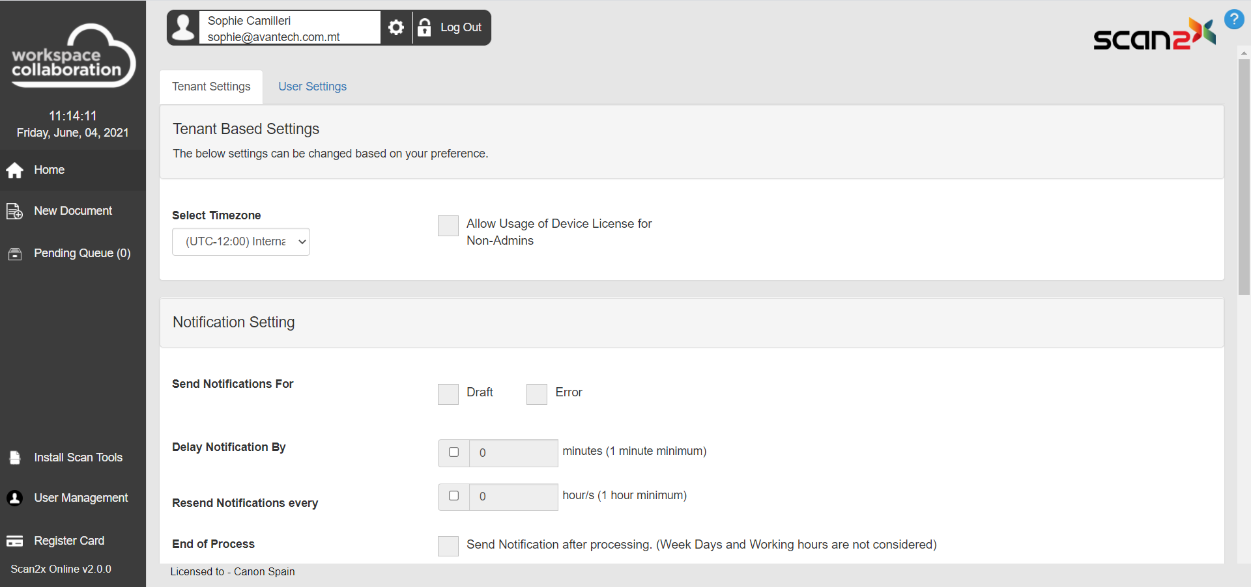Toggle the Resend Notifications every checkbox
This screenshot has width=1251, height=587.
pos(454,496)
